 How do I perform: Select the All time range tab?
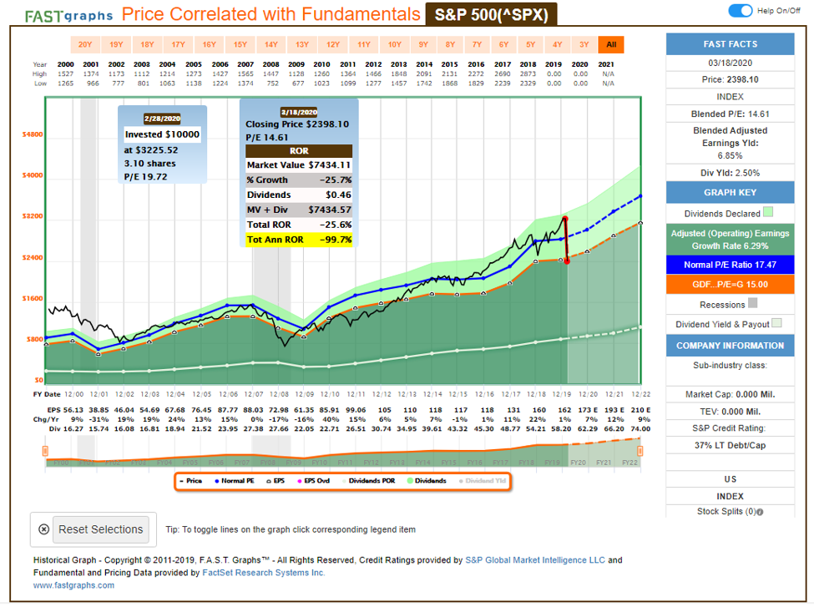tap(611, 44)
